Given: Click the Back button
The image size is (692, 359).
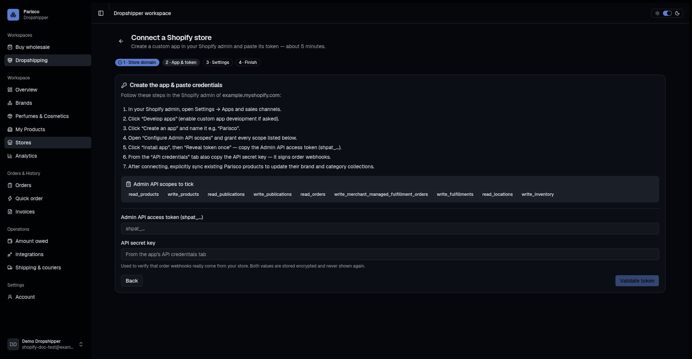Looking at the screenshot, I should [132, 281].
